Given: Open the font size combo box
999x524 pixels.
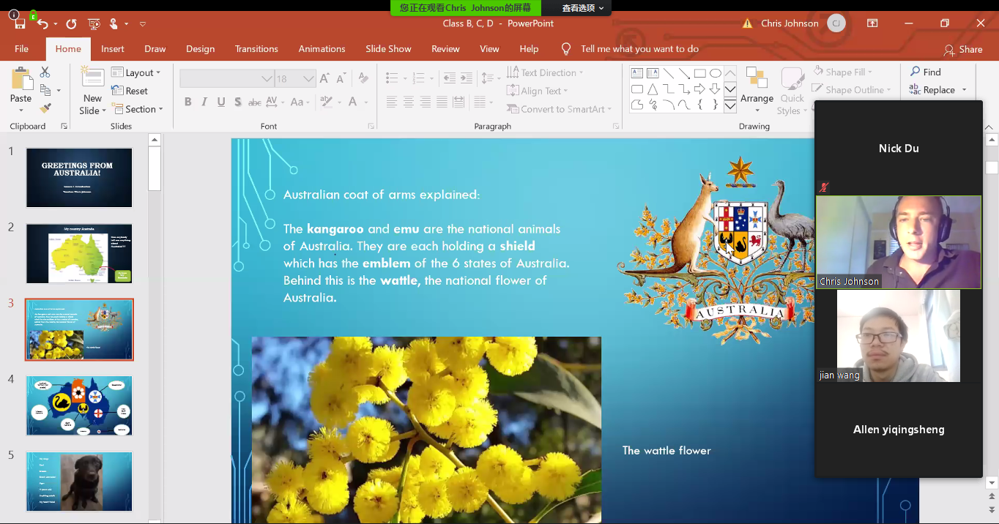Looking at the screenshot, I should pyautogui.click(x=295, y=79).
